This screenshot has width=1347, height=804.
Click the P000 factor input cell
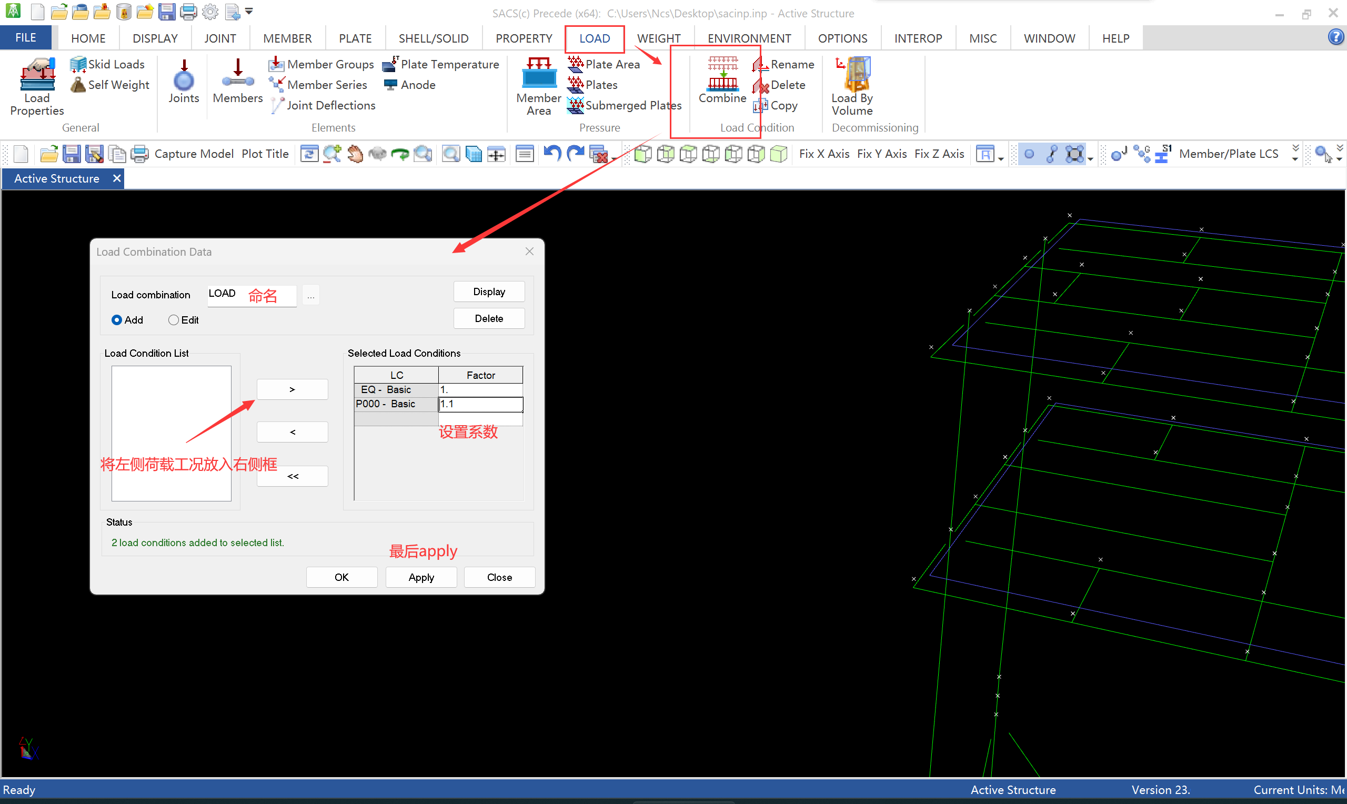click(480, 404)
